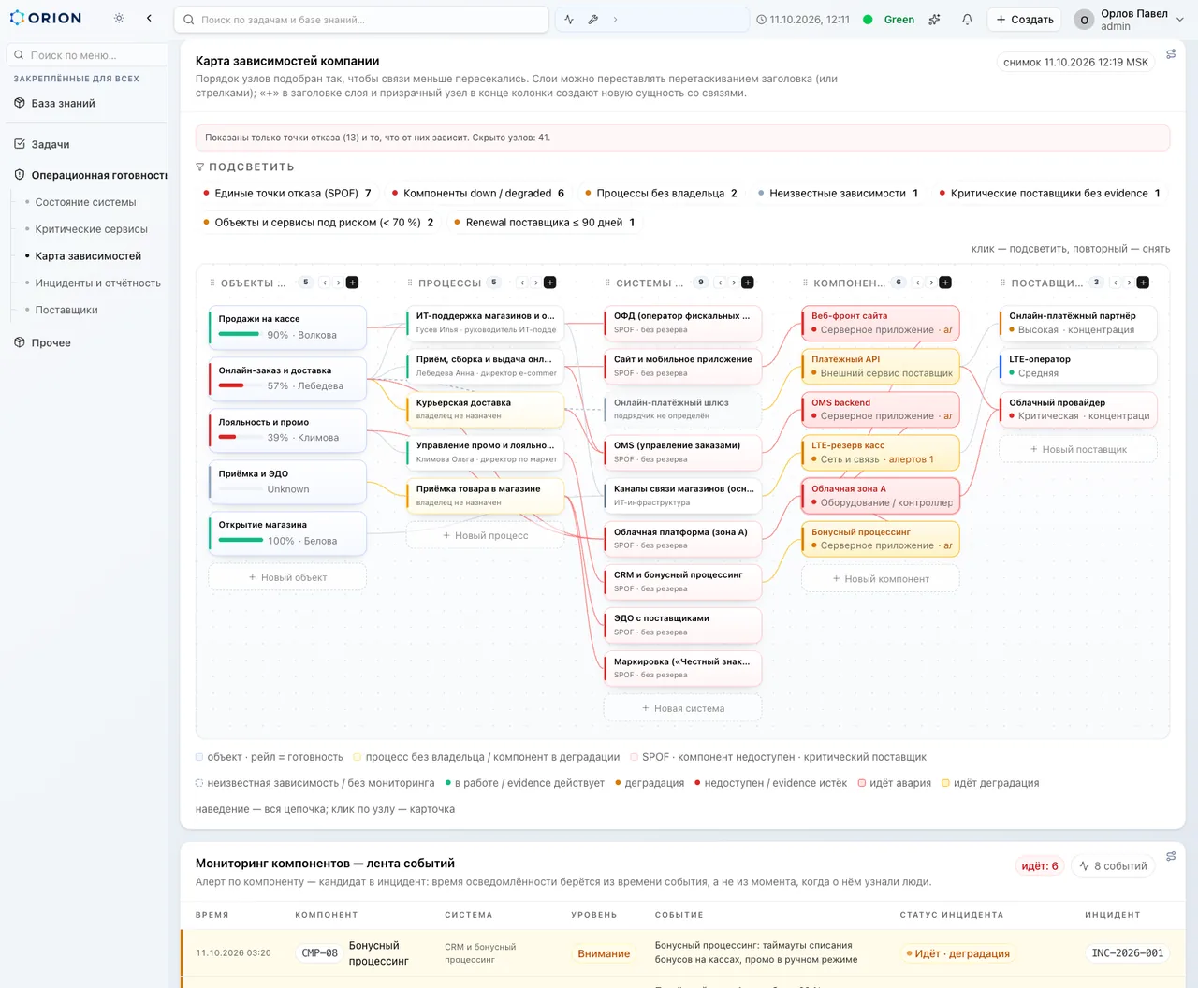Open the Продажи на кассе node card

tap(287, 327)
